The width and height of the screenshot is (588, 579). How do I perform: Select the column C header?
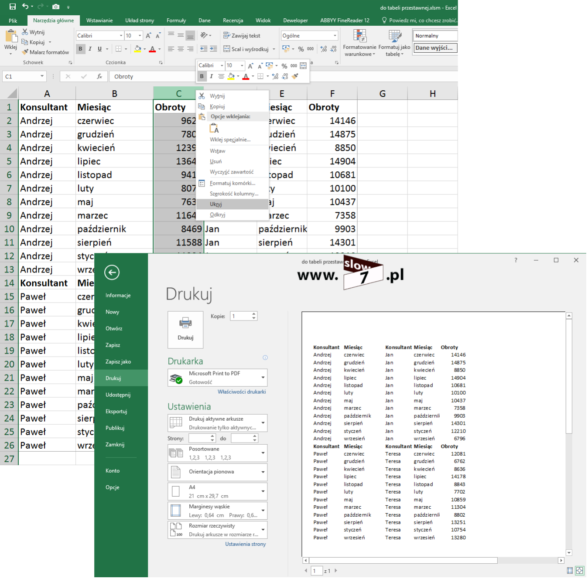coord(178,93)
